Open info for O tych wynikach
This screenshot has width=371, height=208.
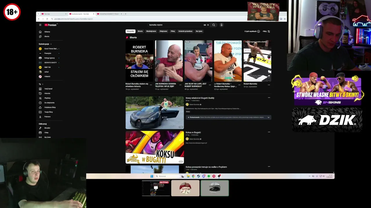(x=259, y=31)
